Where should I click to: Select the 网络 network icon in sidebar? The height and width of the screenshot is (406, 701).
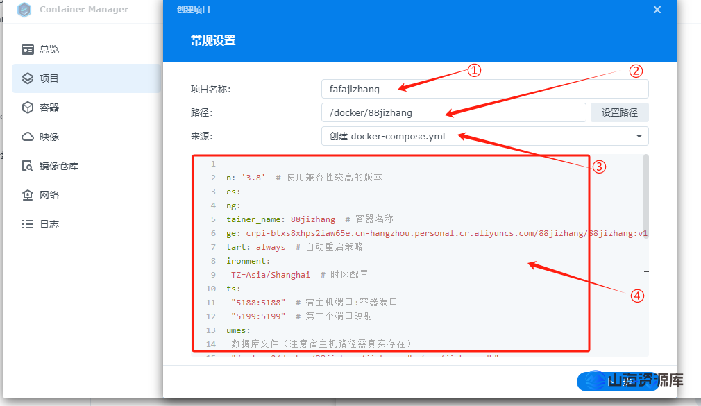pos(28,195)
